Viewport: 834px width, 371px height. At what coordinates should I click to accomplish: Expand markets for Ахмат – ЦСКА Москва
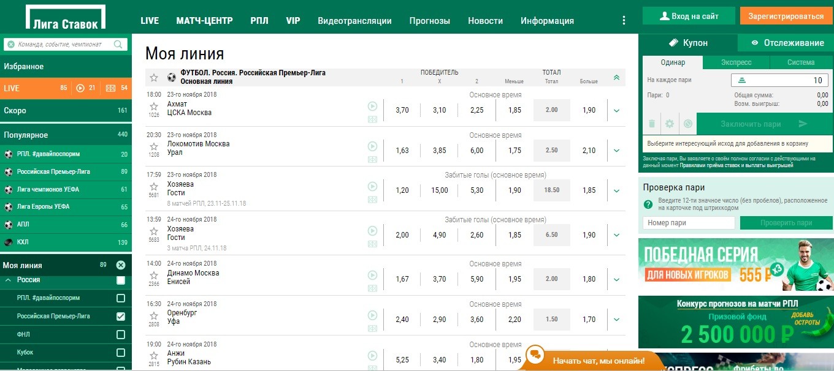(616, 110)
